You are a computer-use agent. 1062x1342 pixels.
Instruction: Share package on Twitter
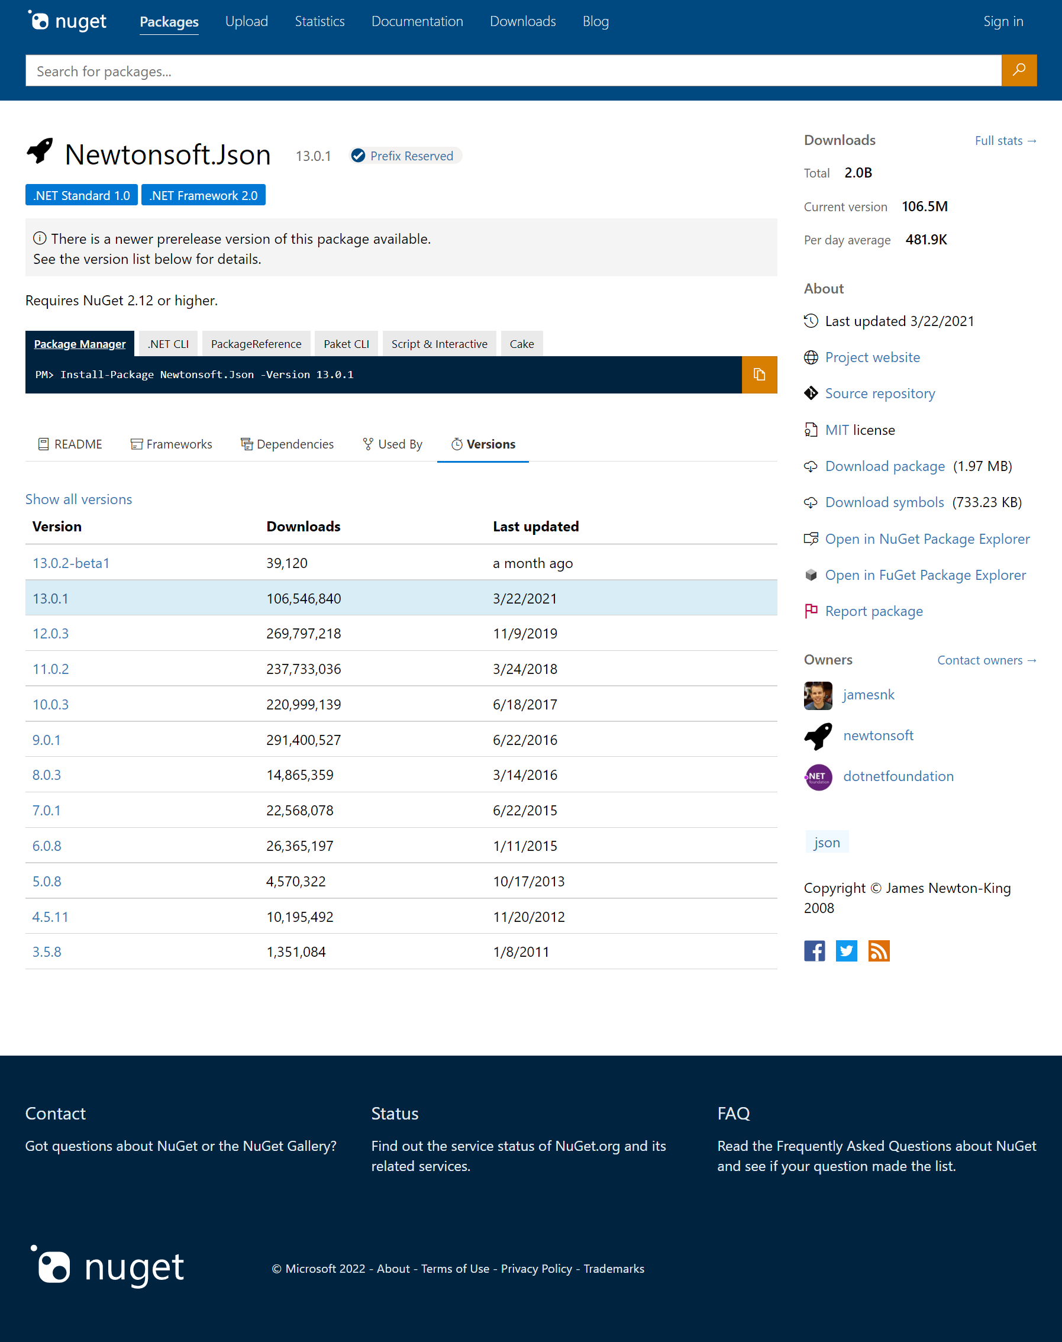click(x=846, y=950)
